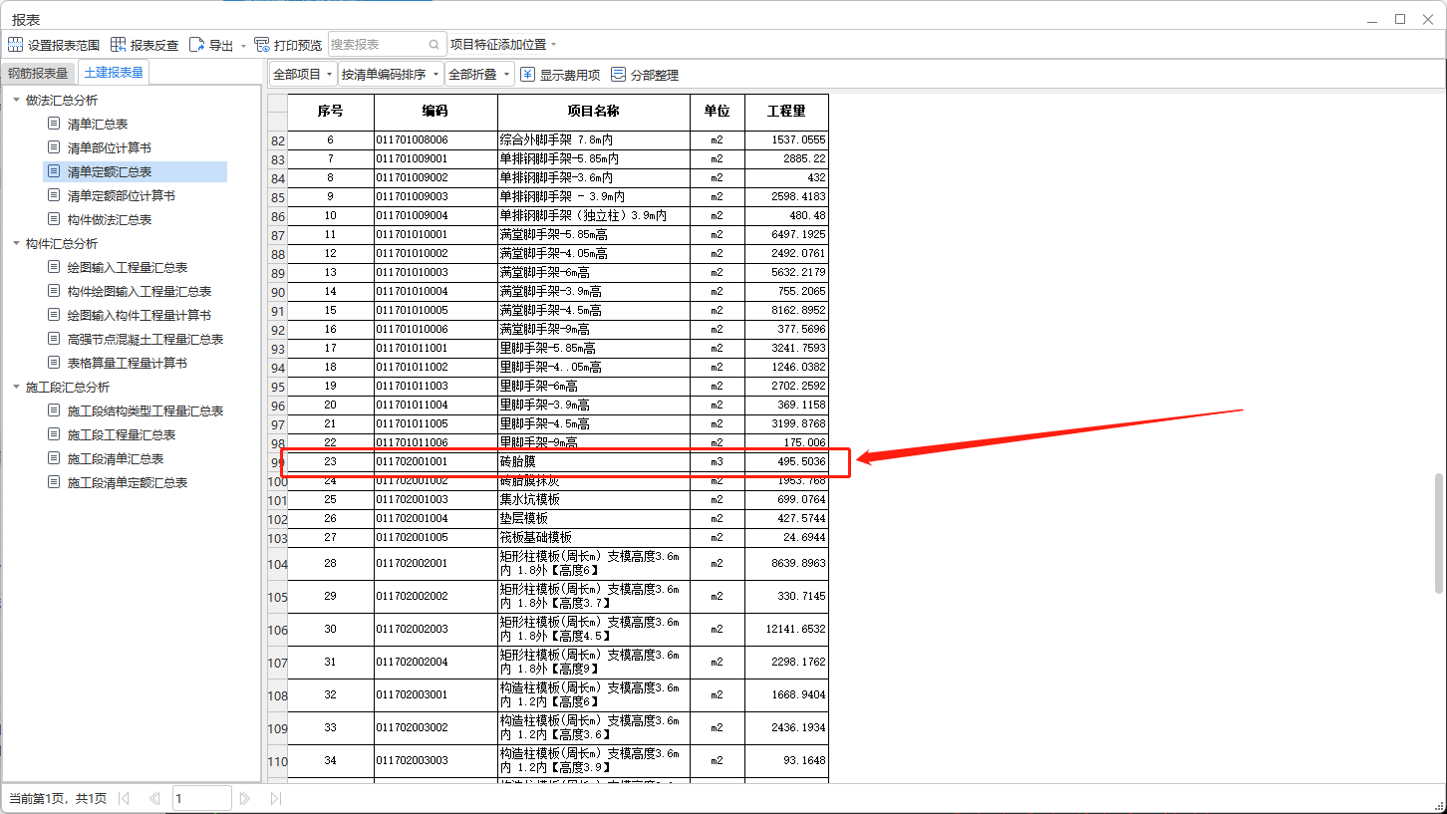Click the 导出 export icon

(x=196, y=45)
